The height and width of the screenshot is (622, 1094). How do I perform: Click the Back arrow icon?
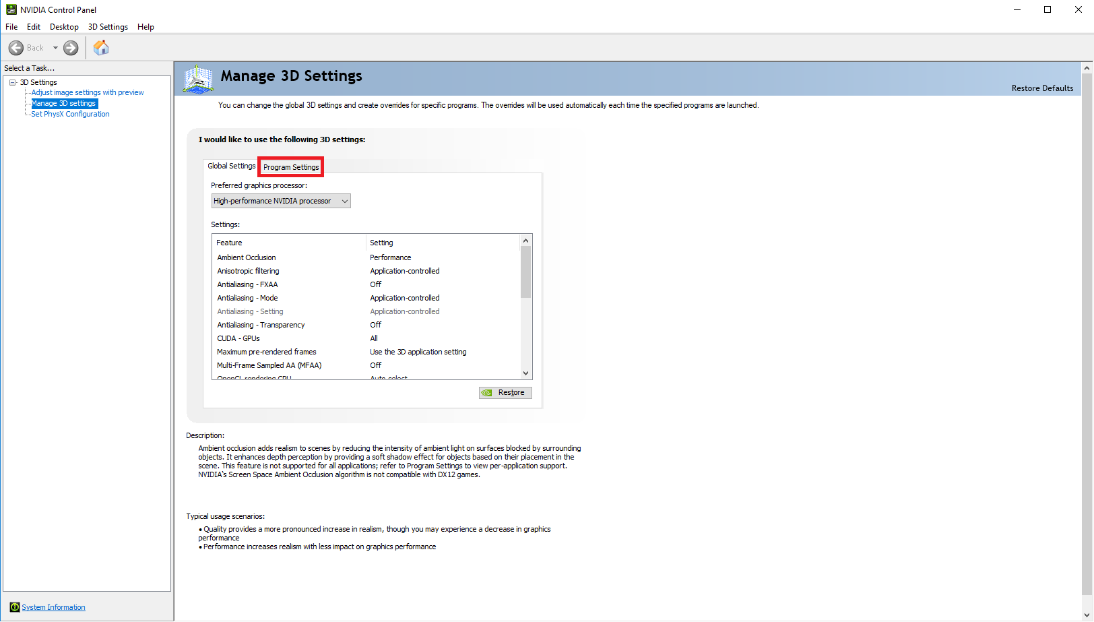pos(16,48)
